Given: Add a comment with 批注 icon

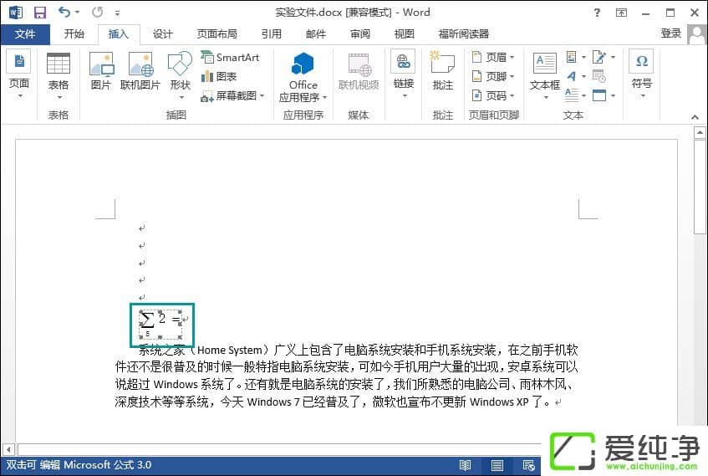Looking at the screenshot, I should 443,72.
